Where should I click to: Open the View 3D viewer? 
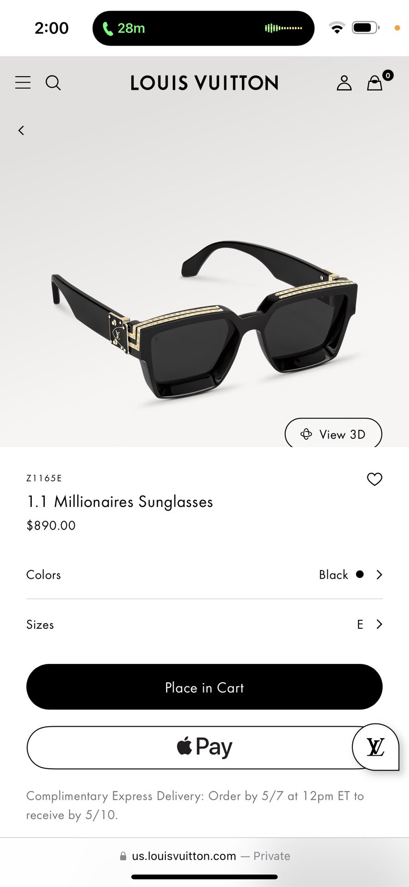[x=333, y=434]
